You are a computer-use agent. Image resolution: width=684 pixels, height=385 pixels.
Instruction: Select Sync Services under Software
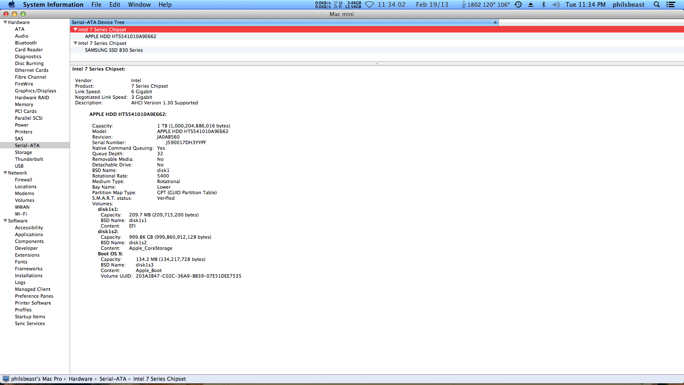click(x=30, y=323)
